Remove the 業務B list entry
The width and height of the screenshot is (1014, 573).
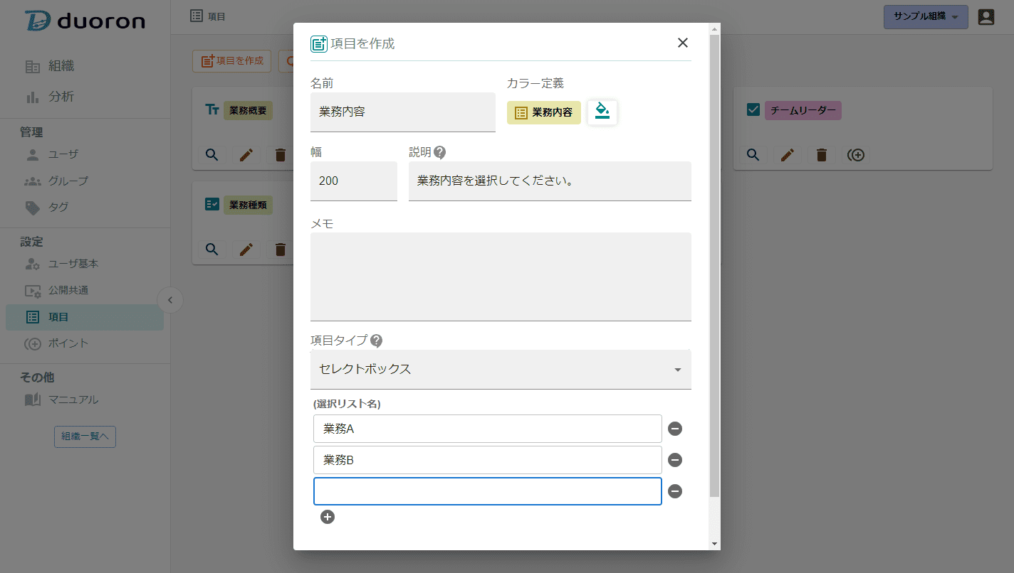click(675, 460)
